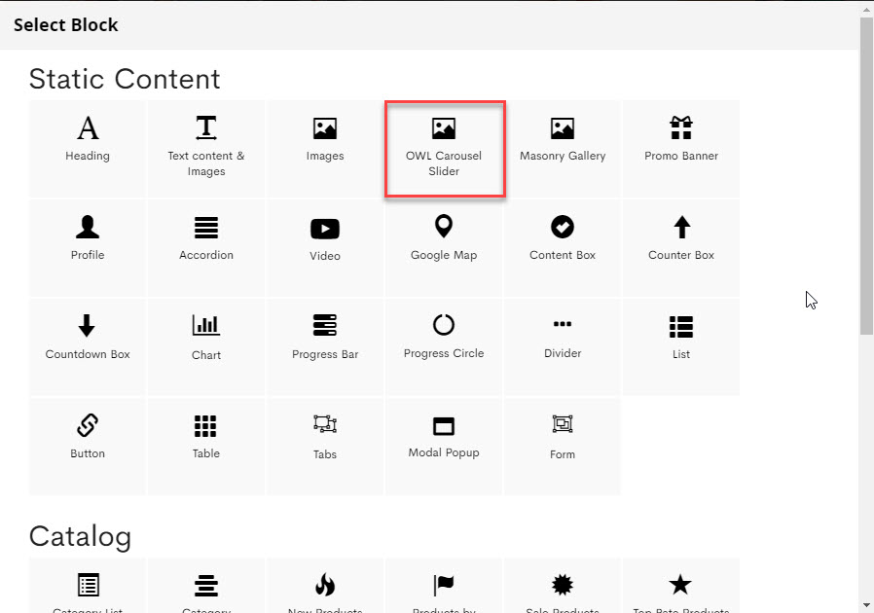Select the Category List catalog block
874x613 pixels.
(88, 586)
